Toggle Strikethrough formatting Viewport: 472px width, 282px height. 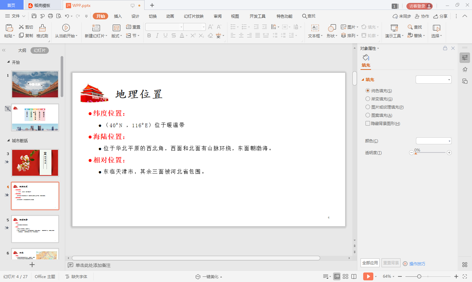click(174, 35)
